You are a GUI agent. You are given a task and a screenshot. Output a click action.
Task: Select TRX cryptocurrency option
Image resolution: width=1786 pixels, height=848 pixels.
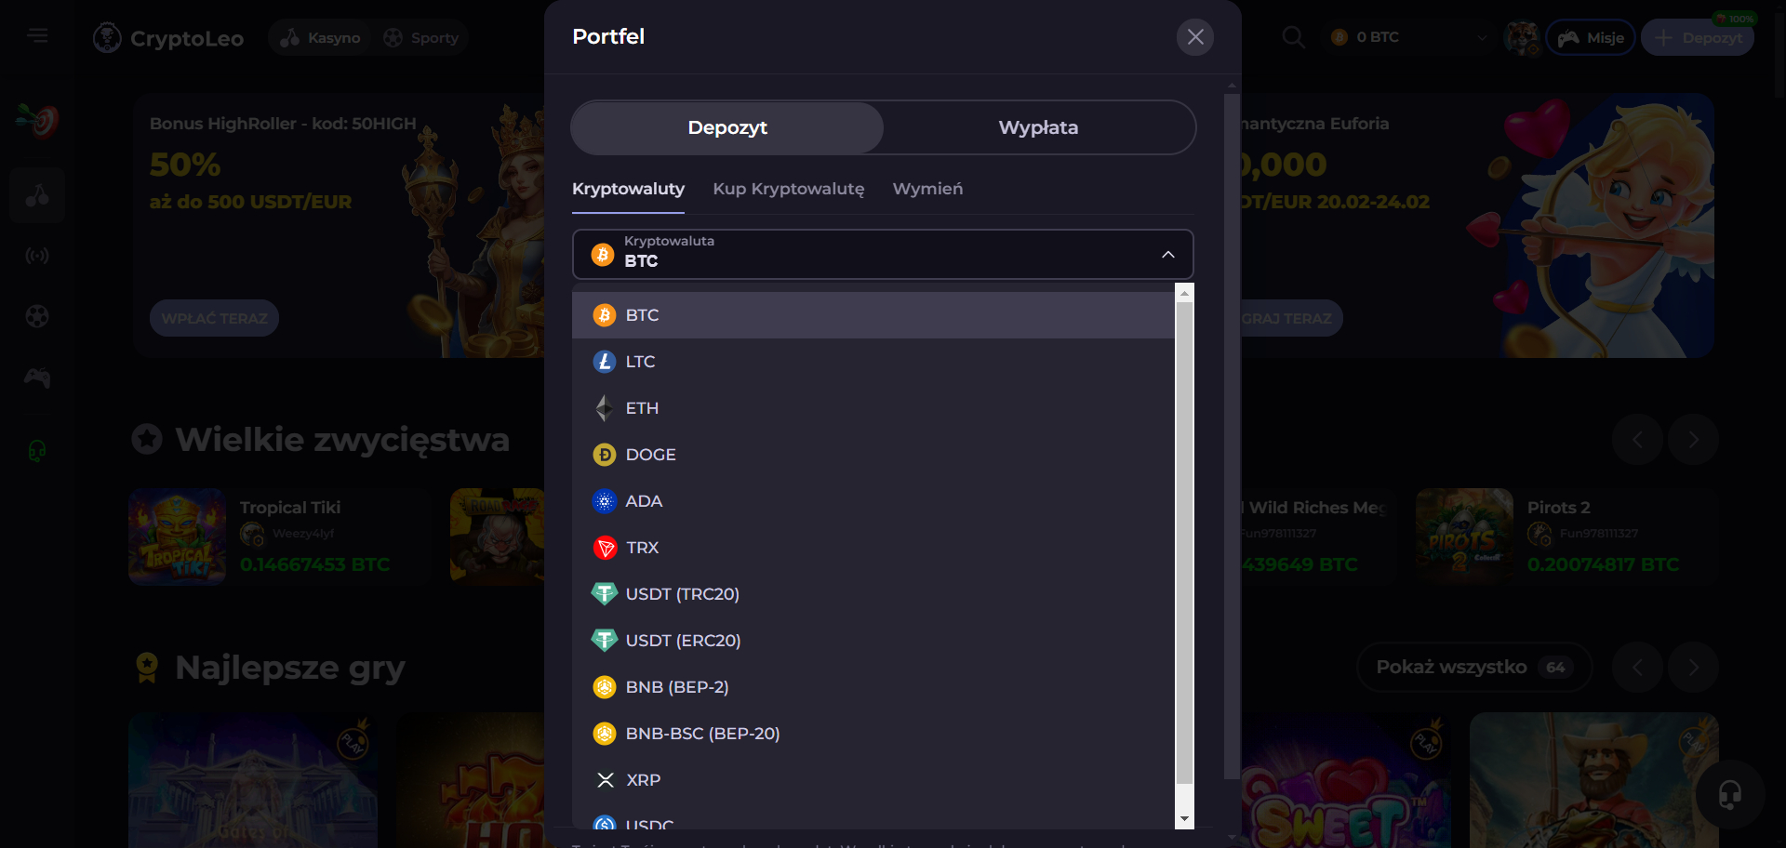(x=642, y=548)
